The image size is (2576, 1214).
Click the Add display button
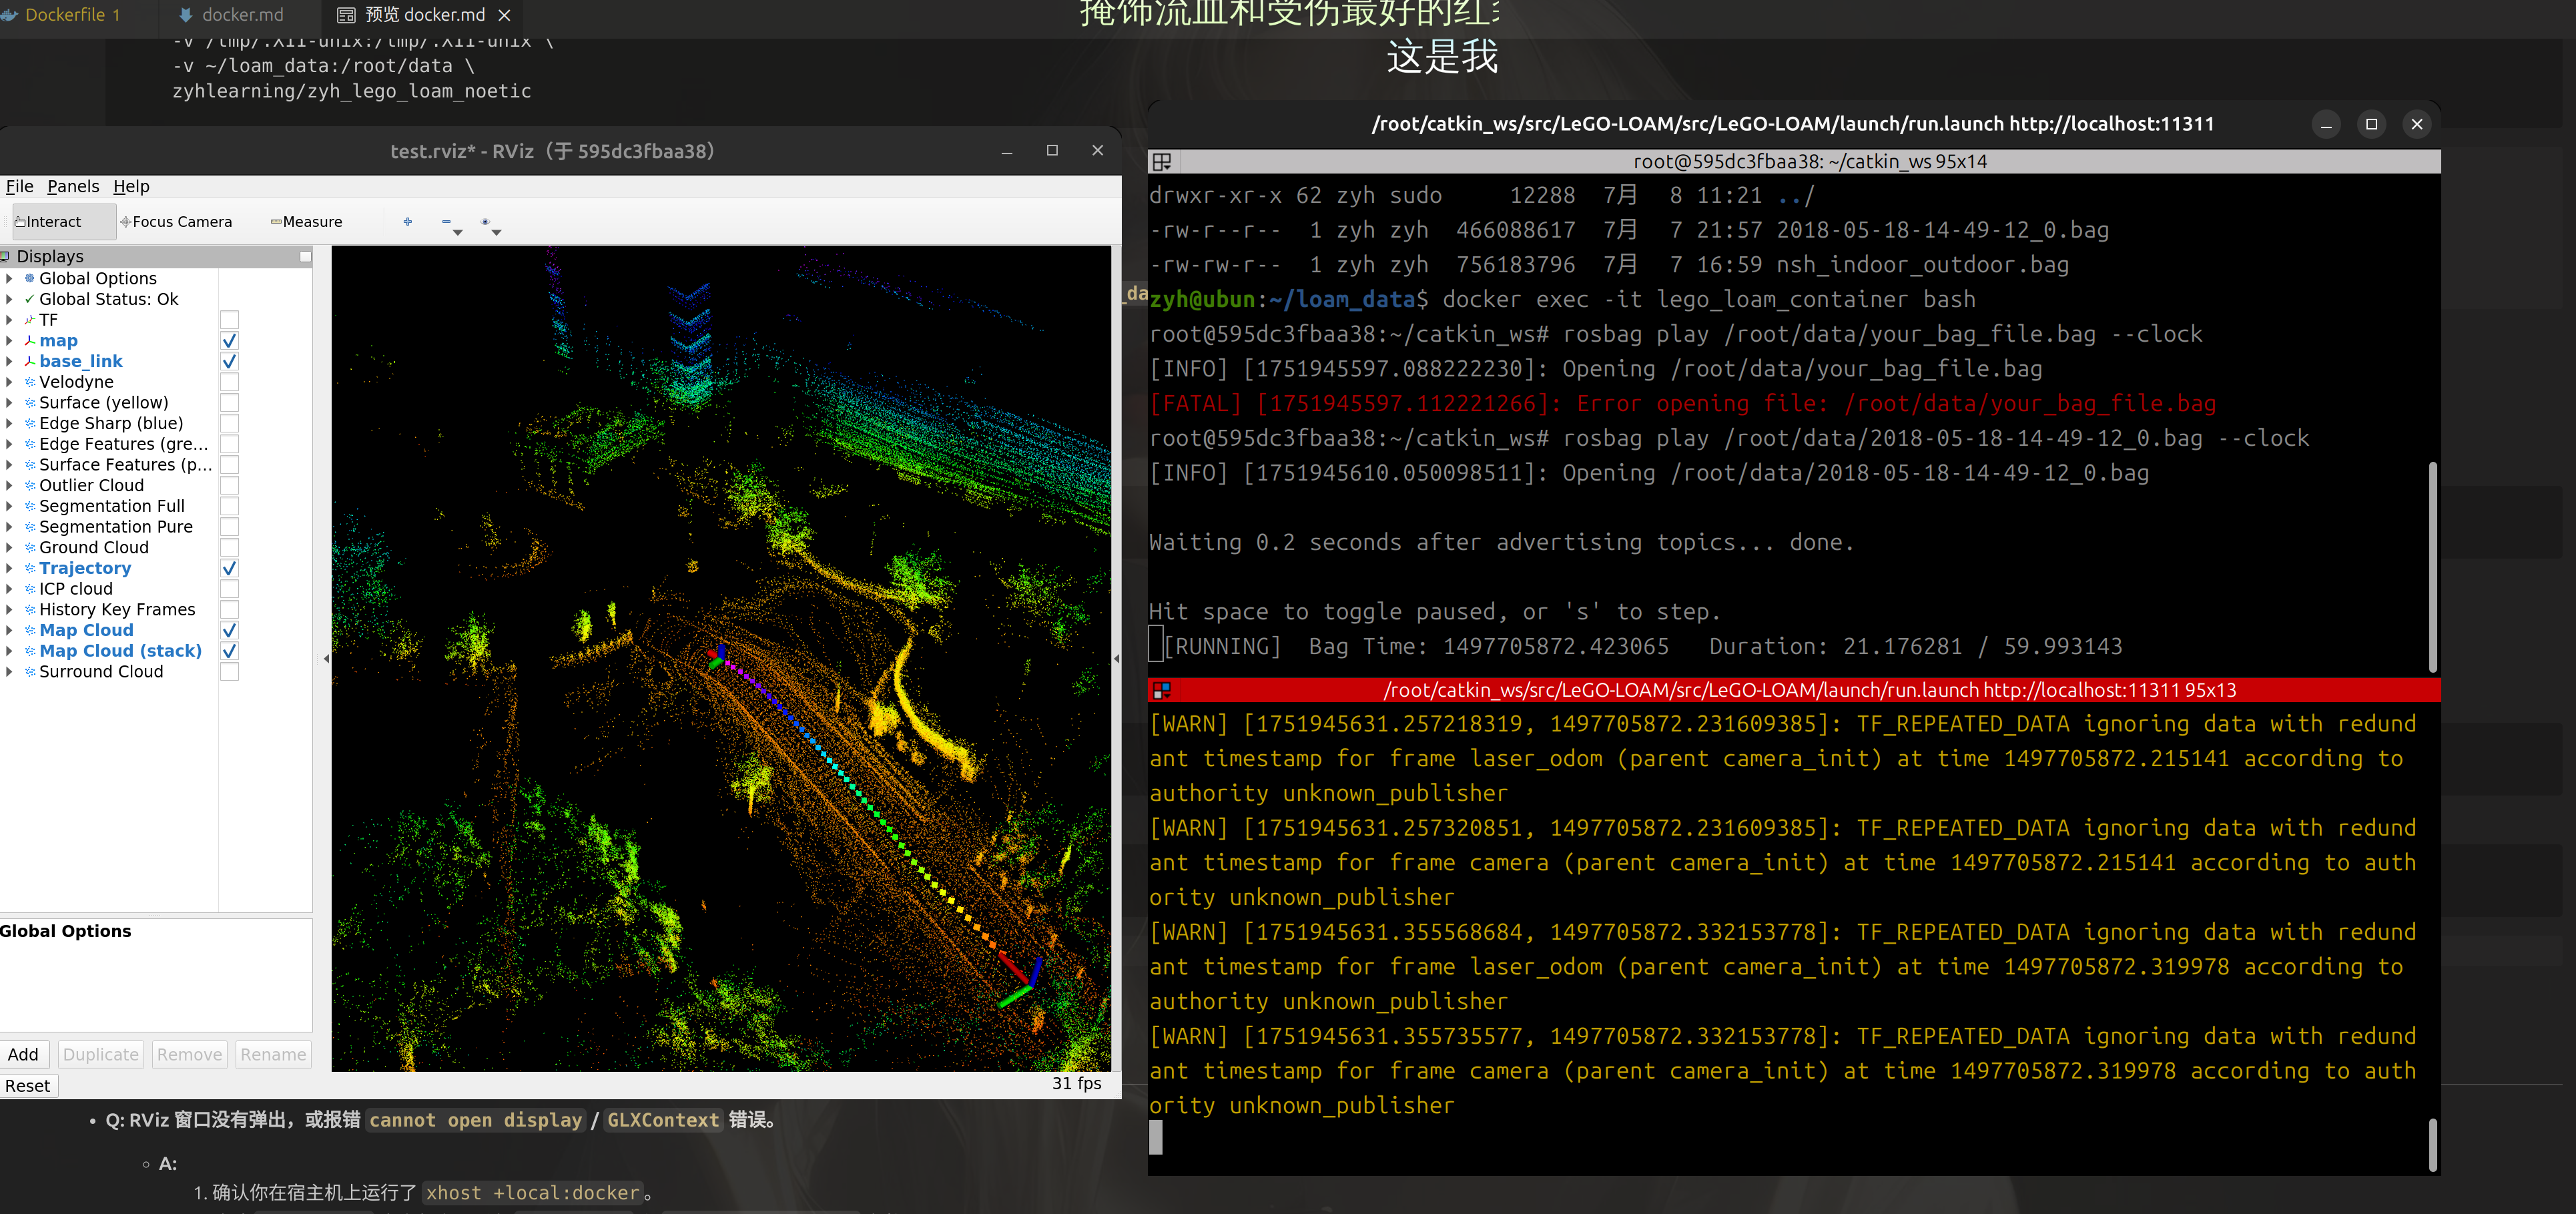click(x=23, y=1054)
